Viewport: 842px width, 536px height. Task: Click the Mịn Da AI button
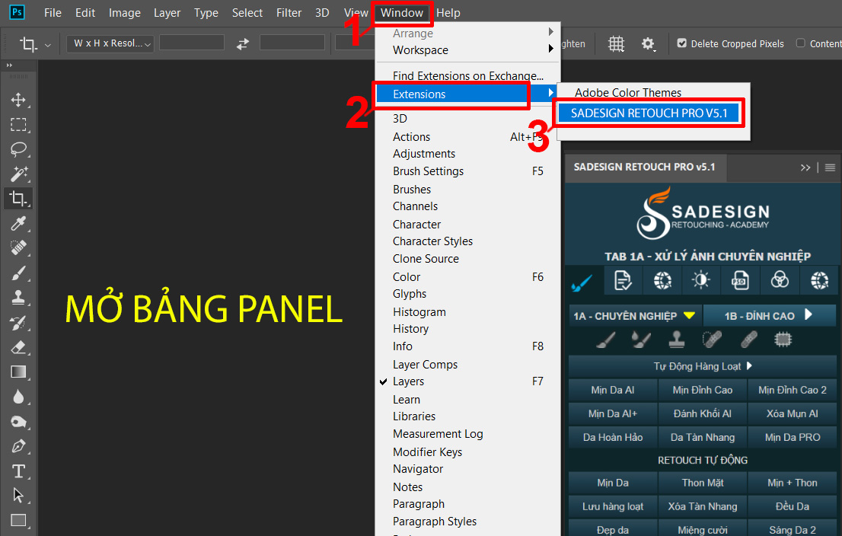click(613, 391)
